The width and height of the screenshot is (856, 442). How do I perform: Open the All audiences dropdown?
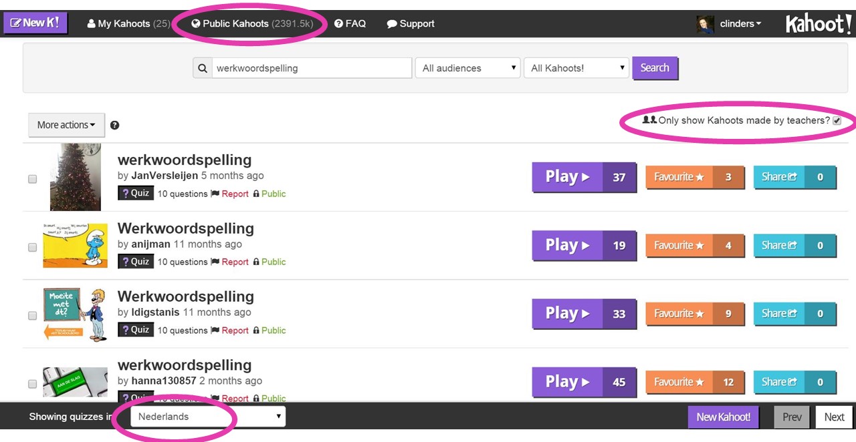pyautogui.click(x=467, y=68)
